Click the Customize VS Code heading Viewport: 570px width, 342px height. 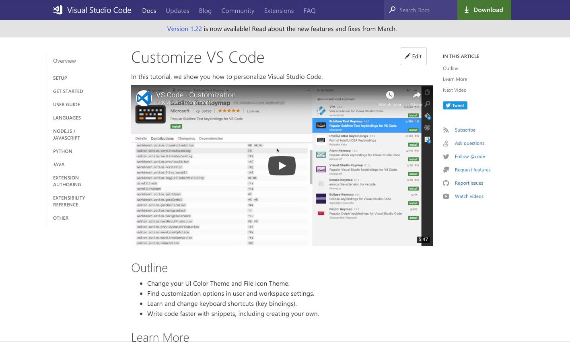pos(198,58)
